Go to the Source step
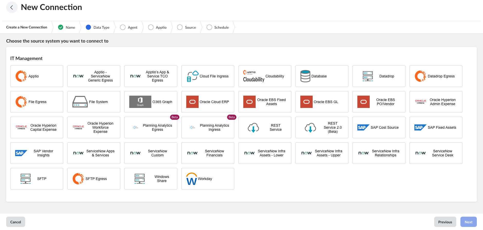483x230 pixels. click(x=187, y=27)
